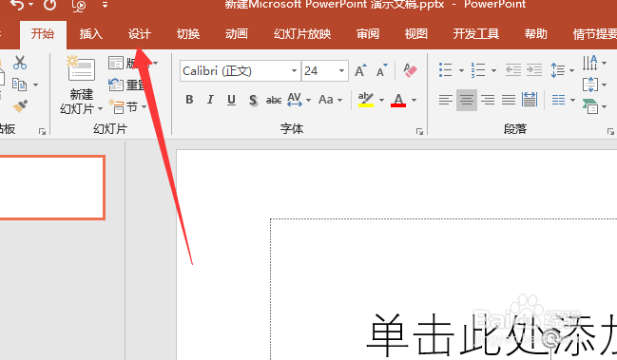Open the 字体 dialog launcher
This screenshot has width=617, height=360.
pos(419,132)
